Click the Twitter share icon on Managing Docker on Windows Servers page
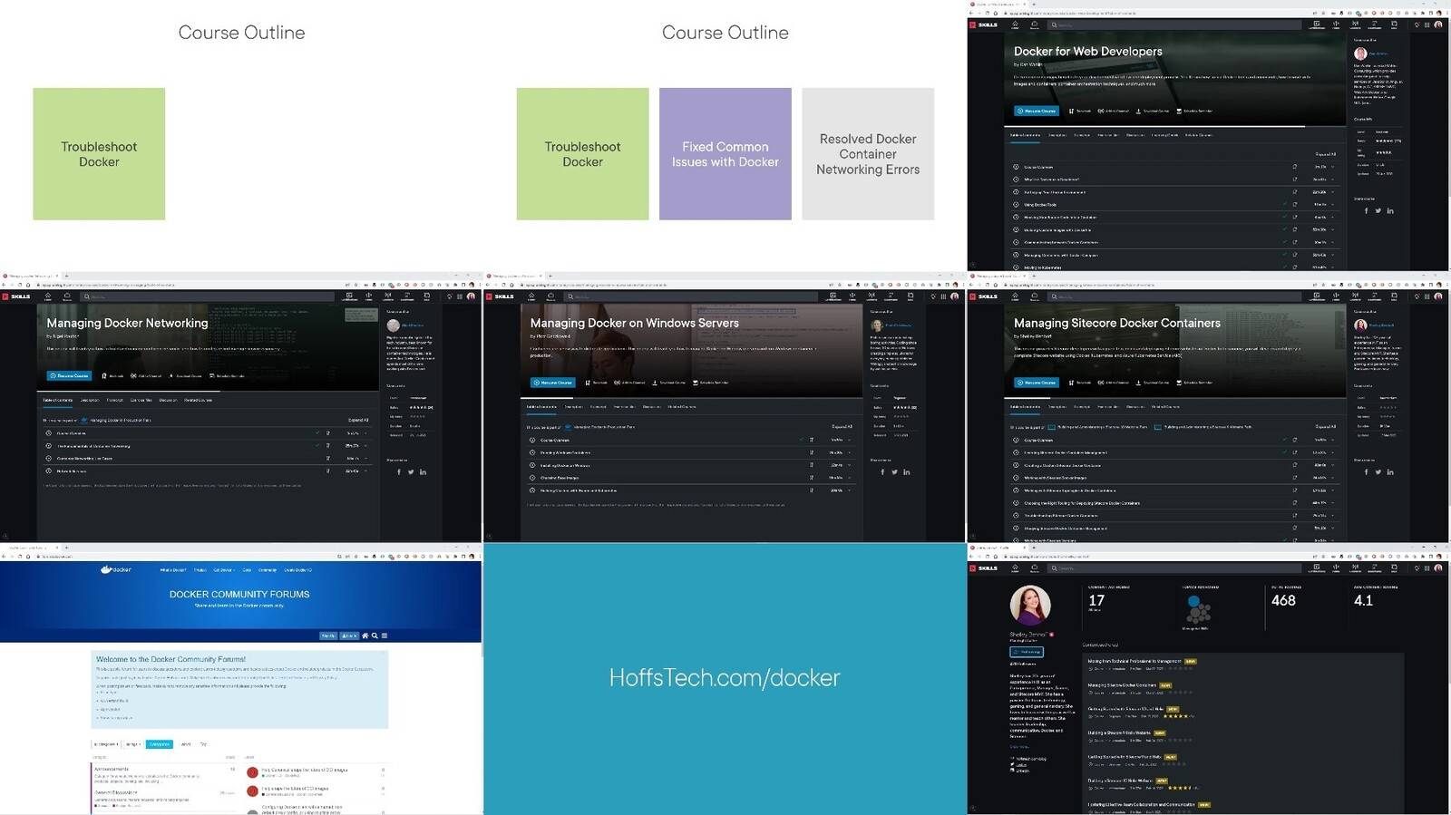This screenshot has height=815, width=1451. [x=894, y=471]
